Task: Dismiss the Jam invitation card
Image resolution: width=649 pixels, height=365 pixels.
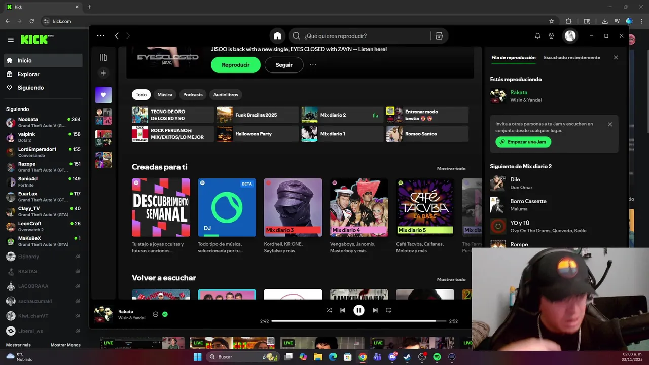Action: click(610, 124)
